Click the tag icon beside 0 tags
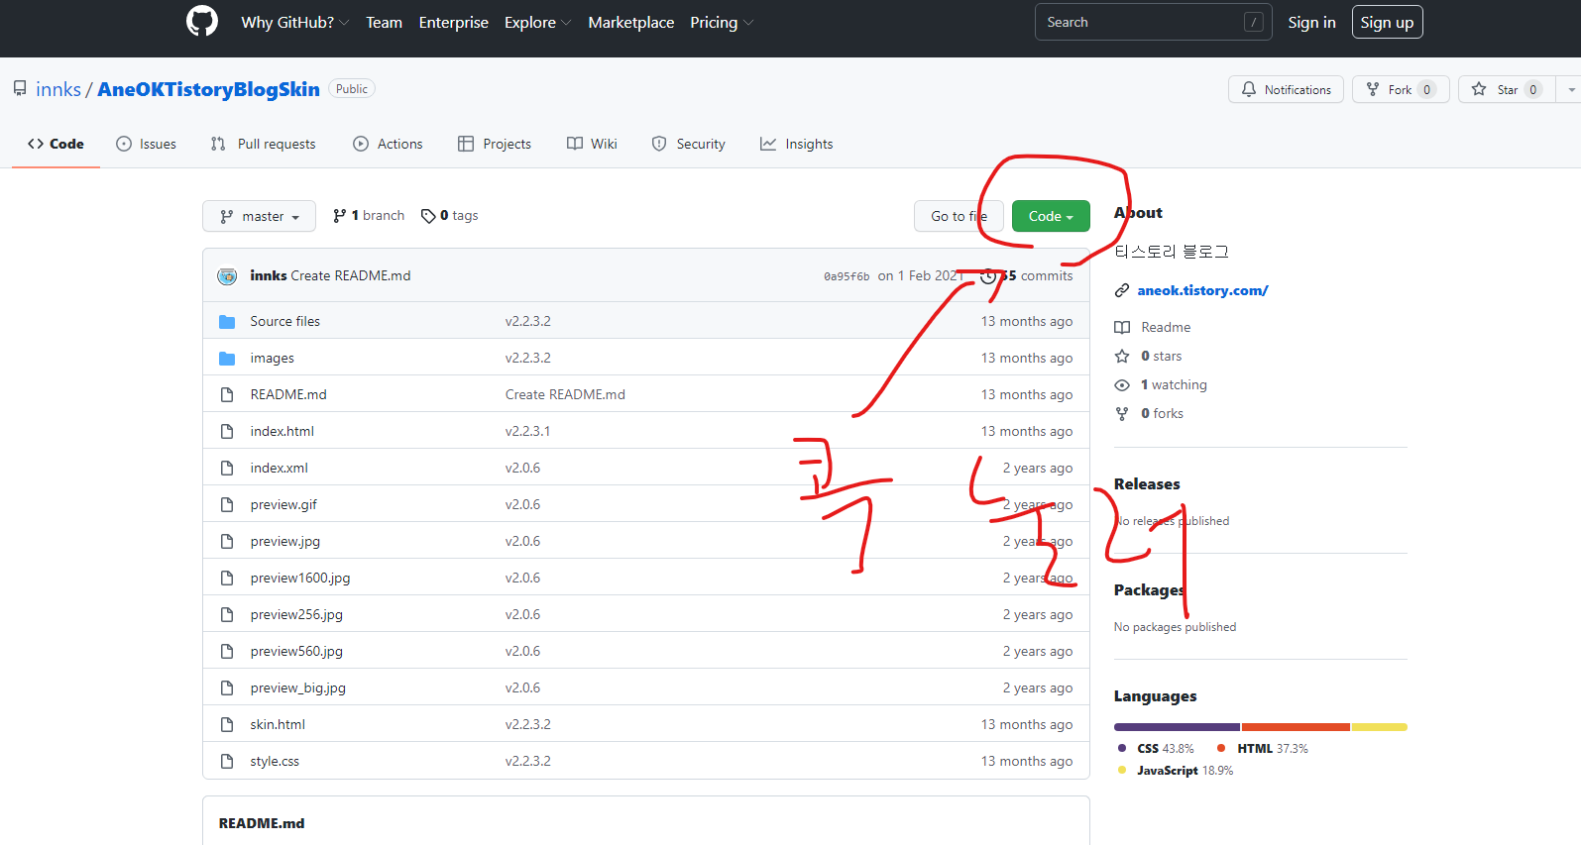 point(428,216)
